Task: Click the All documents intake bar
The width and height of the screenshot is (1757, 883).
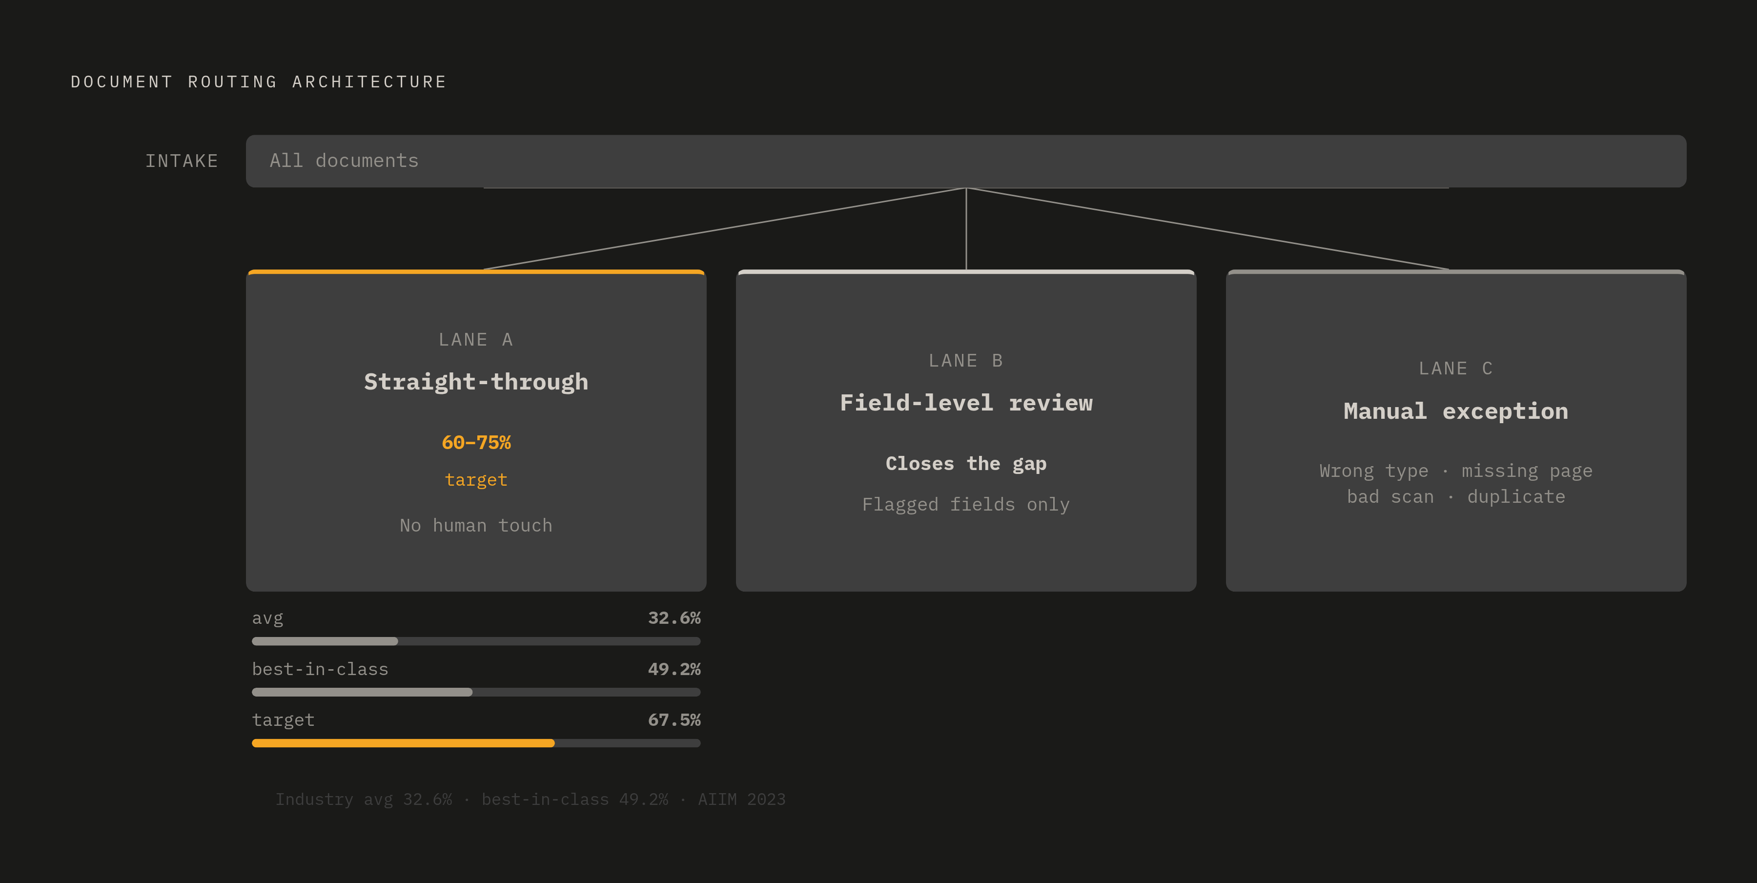Action: (966, 161)
